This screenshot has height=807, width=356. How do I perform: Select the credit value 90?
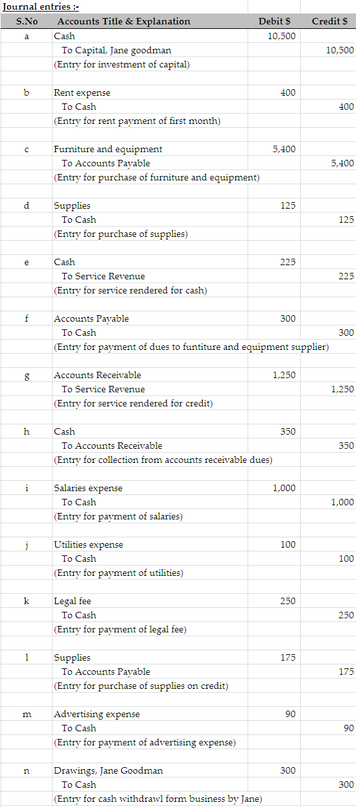pos(349,728)
